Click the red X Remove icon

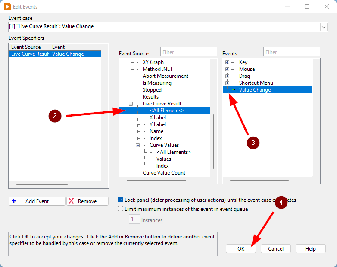pyautogui.click(x=72, y=201)
